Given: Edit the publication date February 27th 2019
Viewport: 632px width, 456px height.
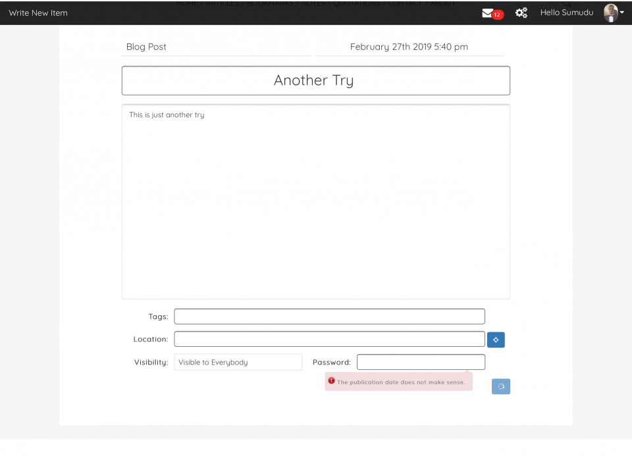Looking at the screenshot, I should pos(409,47).
